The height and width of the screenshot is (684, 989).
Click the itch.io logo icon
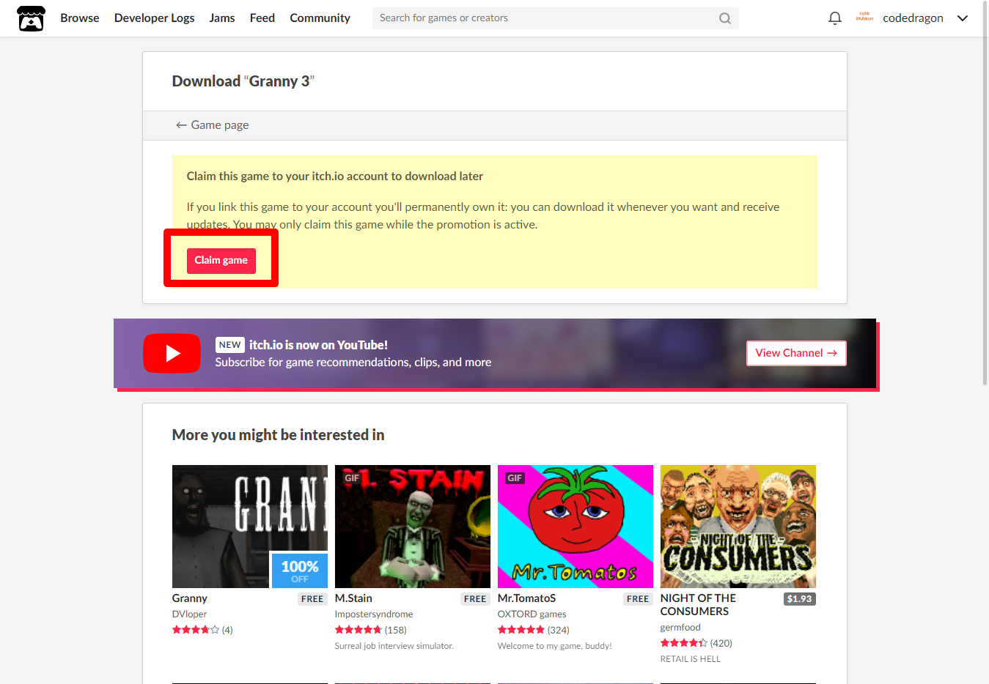click(x=31, y=18)
